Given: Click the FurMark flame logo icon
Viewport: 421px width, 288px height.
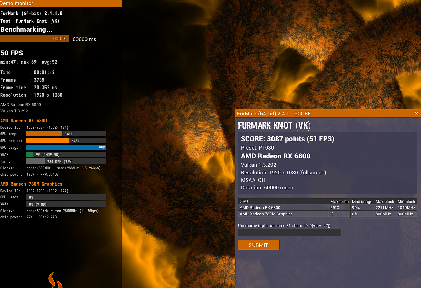Looking at the screenshot, I should point(55,280).
